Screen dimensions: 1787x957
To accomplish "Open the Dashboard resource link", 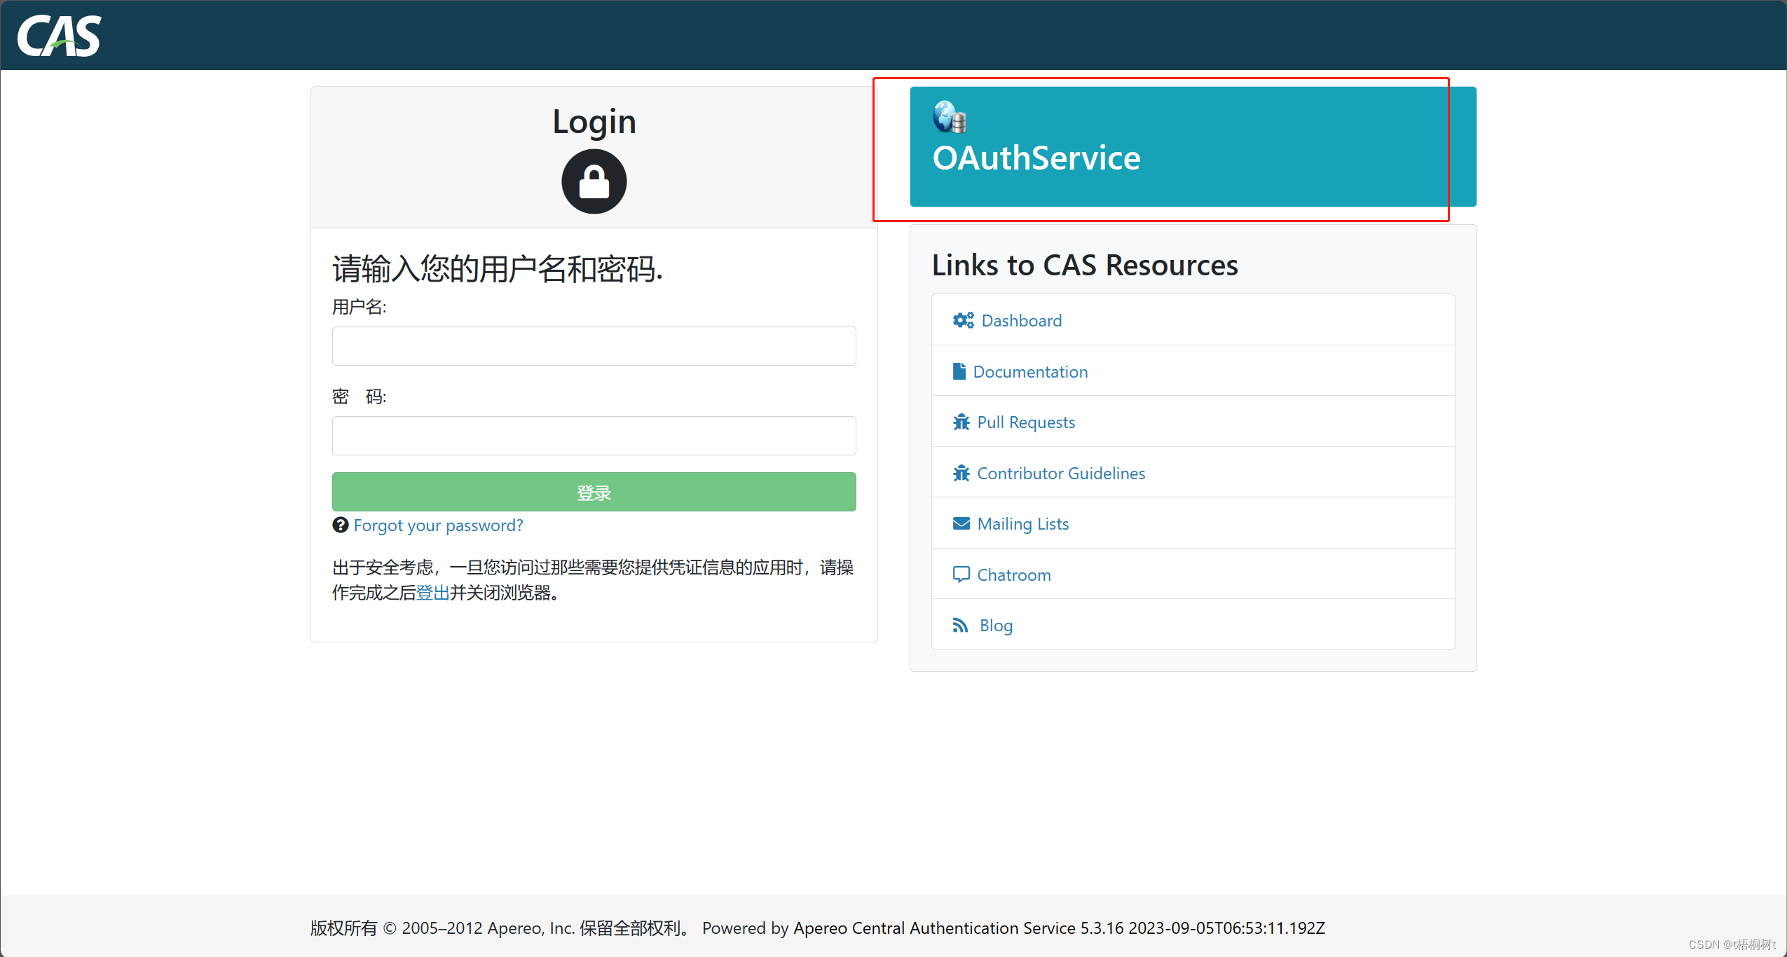I will point(1021,320).
